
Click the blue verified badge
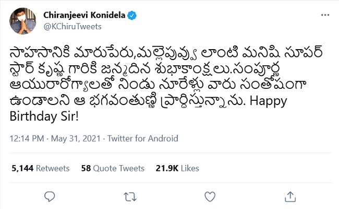(132, 16)
